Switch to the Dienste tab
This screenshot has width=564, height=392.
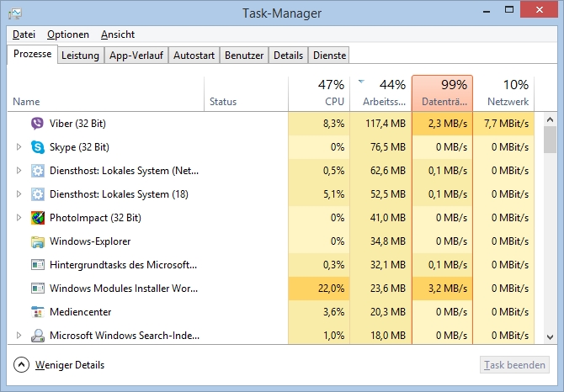(329, 56)
